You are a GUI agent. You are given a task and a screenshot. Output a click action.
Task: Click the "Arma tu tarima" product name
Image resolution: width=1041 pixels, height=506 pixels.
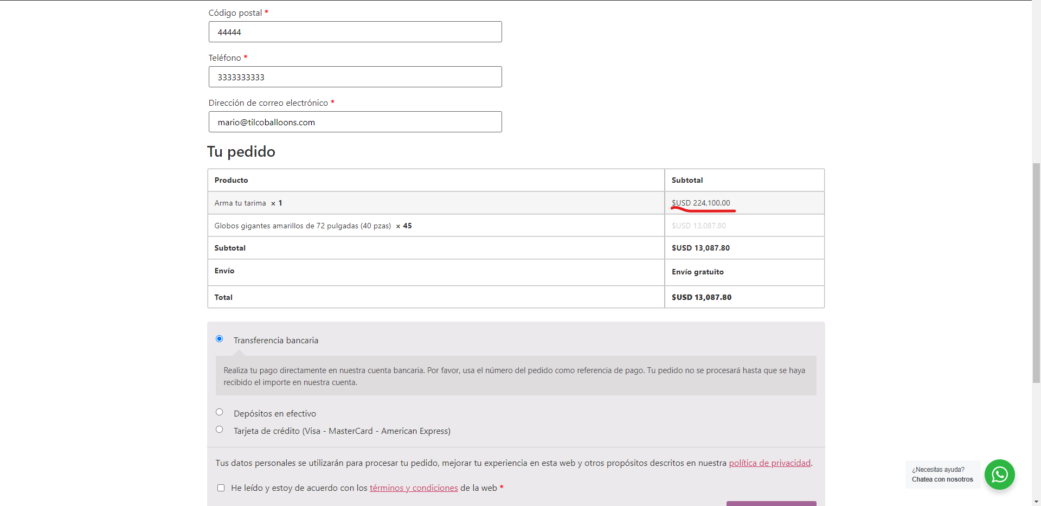(x=240, y=203)
